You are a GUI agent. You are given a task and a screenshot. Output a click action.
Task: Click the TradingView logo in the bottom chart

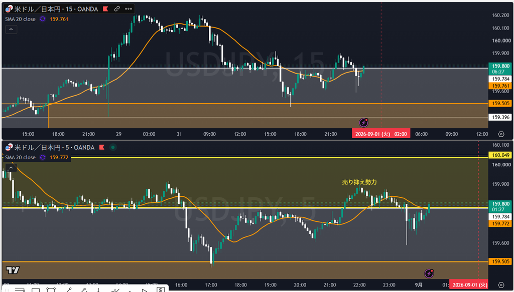tap(13, 270)
